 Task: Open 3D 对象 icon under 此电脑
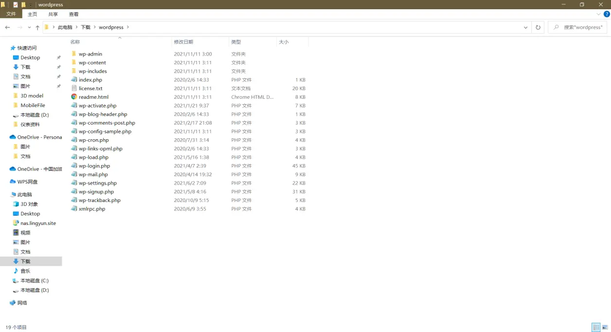[16, 204]
